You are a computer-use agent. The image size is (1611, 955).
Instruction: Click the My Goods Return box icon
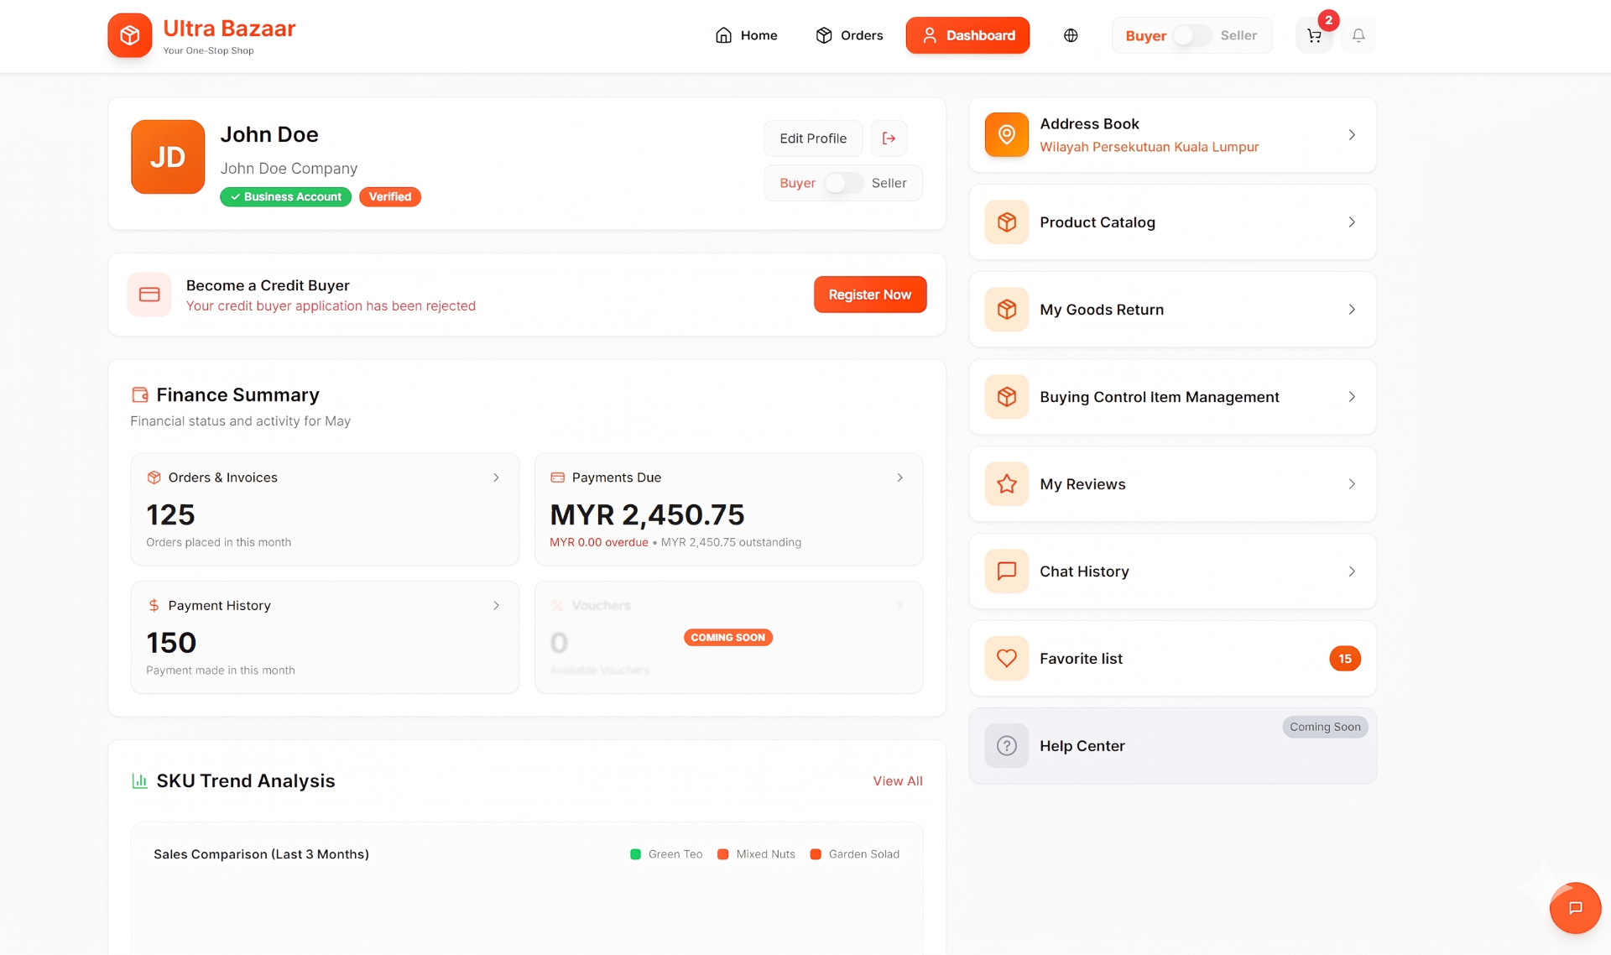point(1006,310)
